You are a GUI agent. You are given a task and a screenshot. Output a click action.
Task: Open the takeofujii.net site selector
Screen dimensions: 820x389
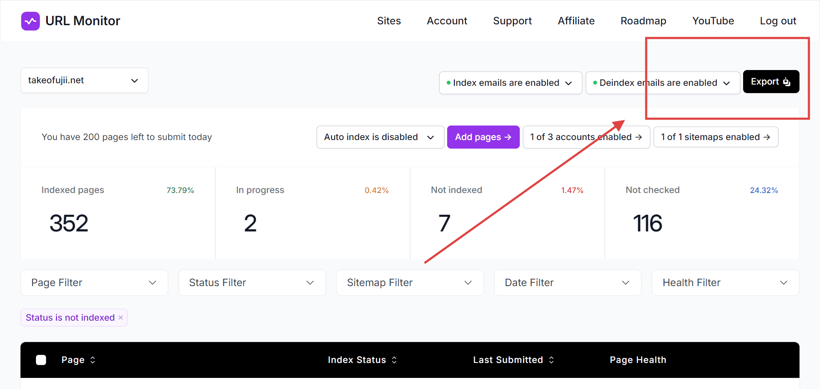click(x=84, y=80)
